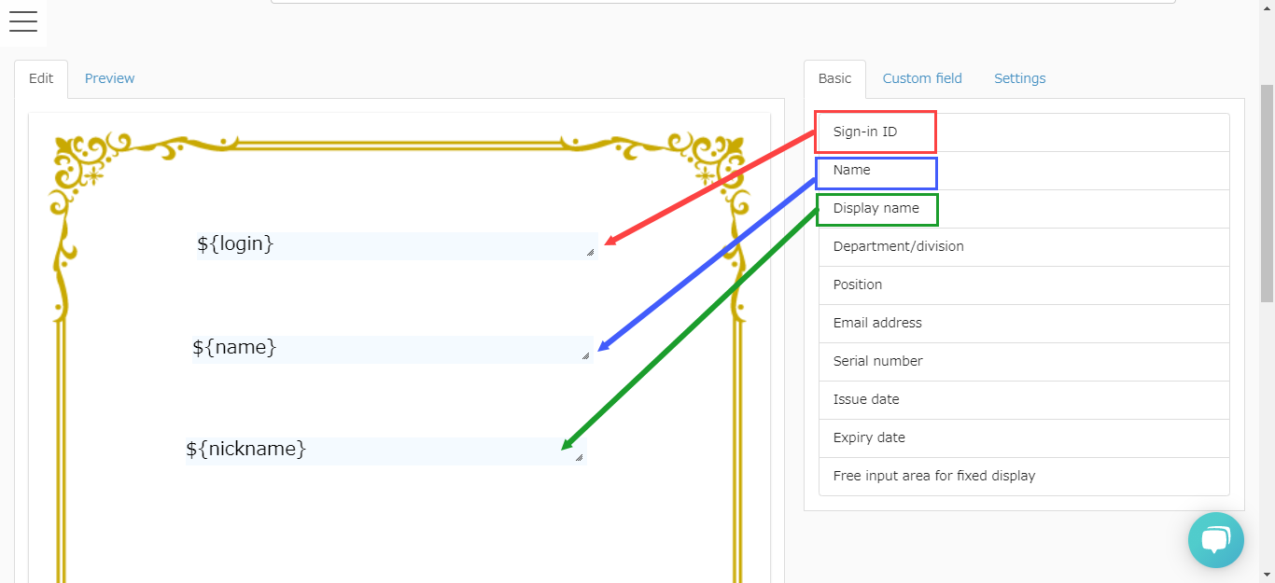Open the Custom field tab
The height and width of the screenshot is (583, 1275).
[921, 78]
